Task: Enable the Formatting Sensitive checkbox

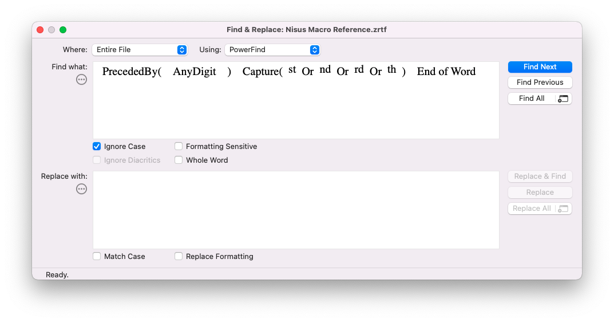Action: tap(179, 147)
